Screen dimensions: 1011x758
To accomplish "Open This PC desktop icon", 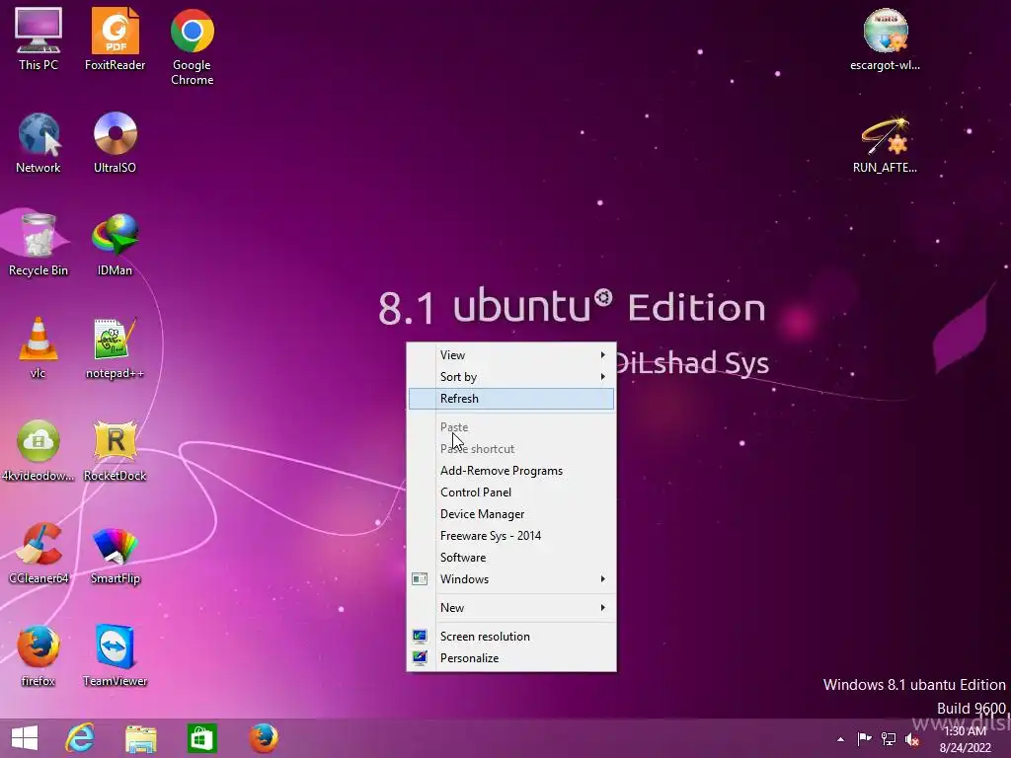I will click(39, 38).
